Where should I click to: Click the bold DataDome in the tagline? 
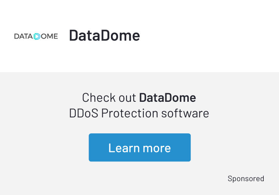pyautogui.click(x=168, y=97)
